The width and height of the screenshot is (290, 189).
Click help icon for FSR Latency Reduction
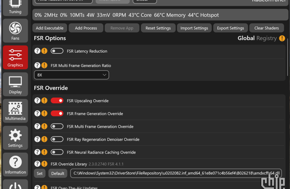click(37, 51)
